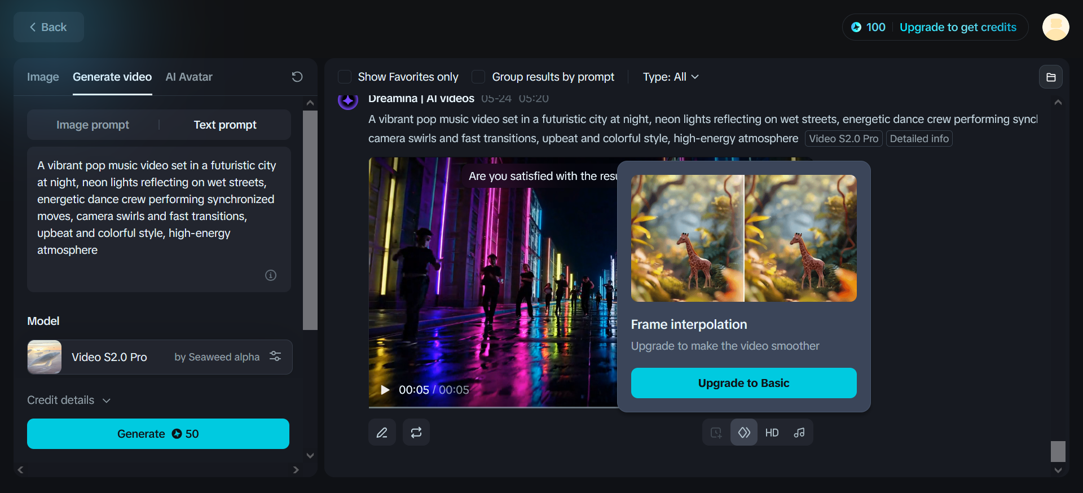Select the Generate video tab

click(112, 77)
